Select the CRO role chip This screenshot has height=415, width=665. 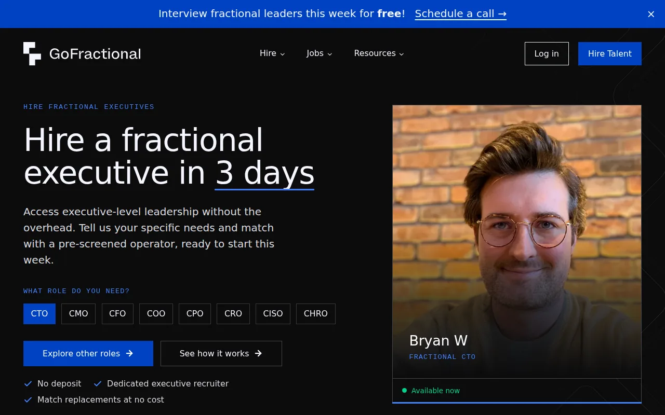(x=233, y=314)
